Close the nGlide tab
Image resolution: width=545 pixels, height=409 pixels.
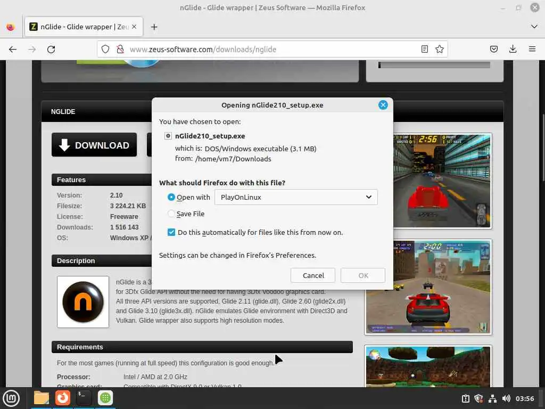pyautogui.click(x=134, y=27)
